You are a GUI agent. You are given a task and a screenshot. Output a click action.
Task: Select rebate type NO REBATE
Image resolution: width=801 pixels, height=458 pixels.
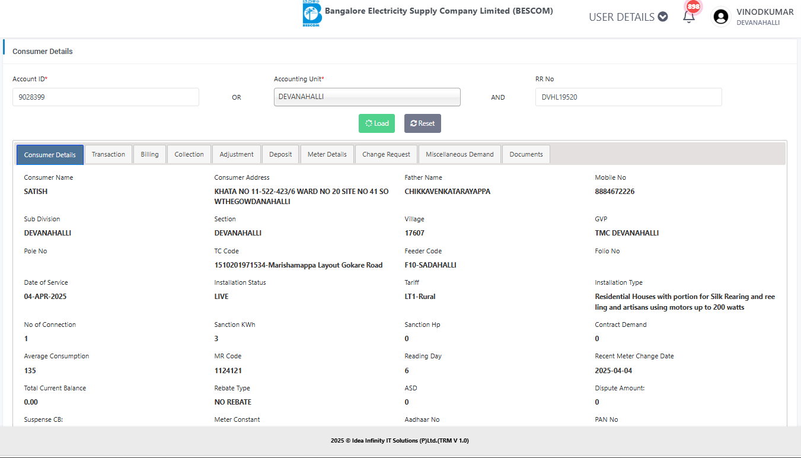point(233,402)
